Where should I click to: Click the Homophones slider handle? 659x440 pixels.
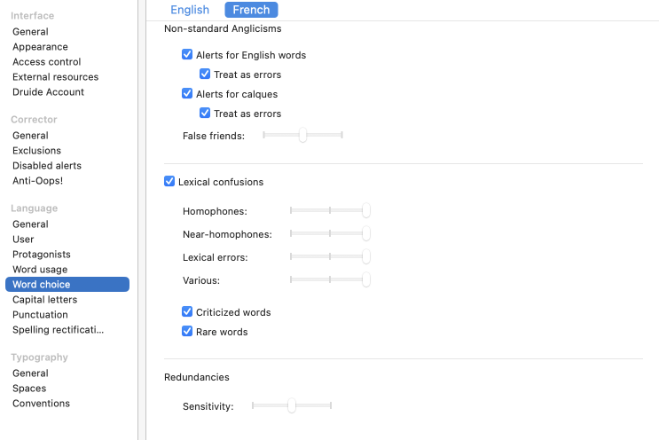click(365, 211)
